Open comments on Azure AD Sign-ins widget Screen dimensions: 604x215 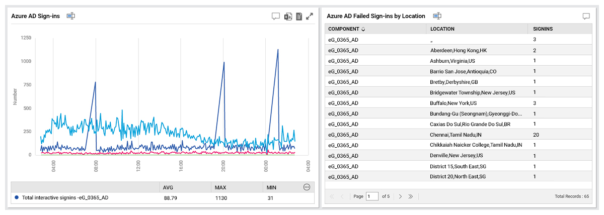click(x=275, y=16)
